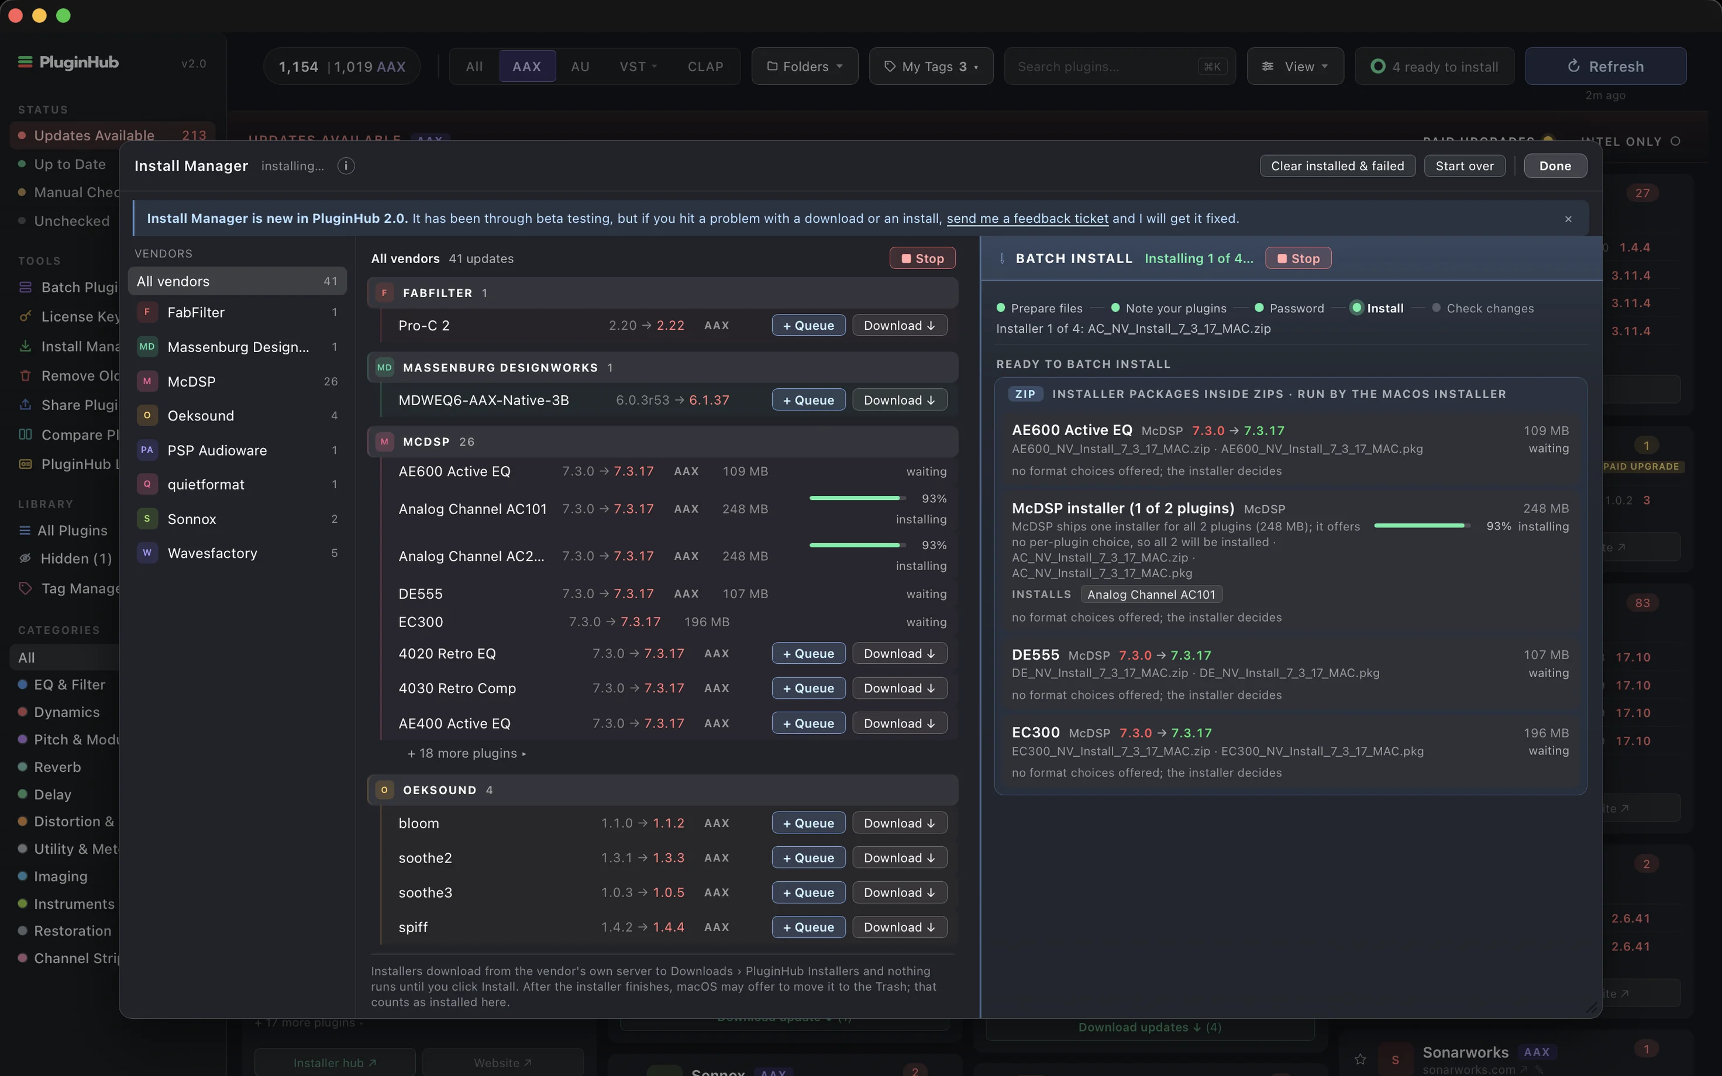This screenshot has width=1722, height=1076.
Task: Open the info icon beside Install Manager title
Action: click(x=346, y=166)
